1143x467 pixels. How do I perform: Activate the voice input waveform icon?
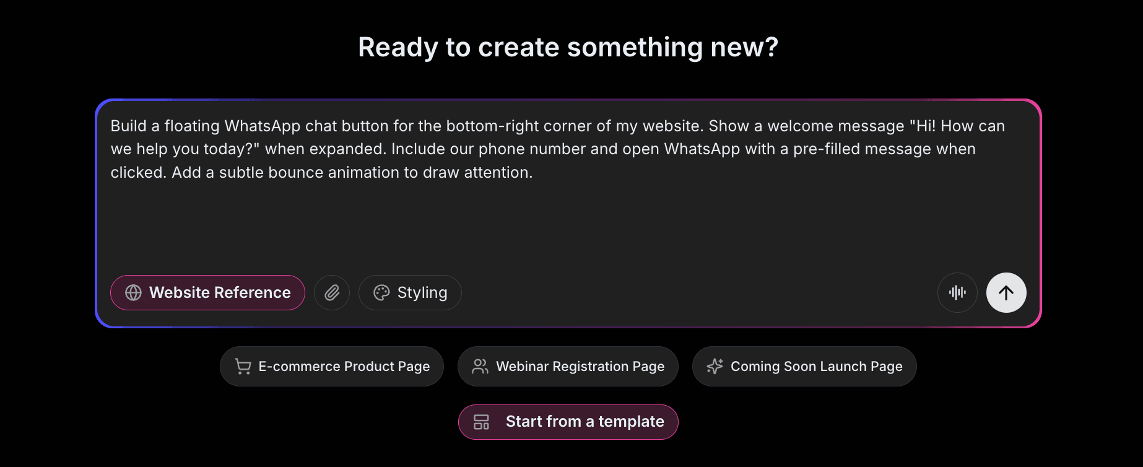tap(957, 292)
